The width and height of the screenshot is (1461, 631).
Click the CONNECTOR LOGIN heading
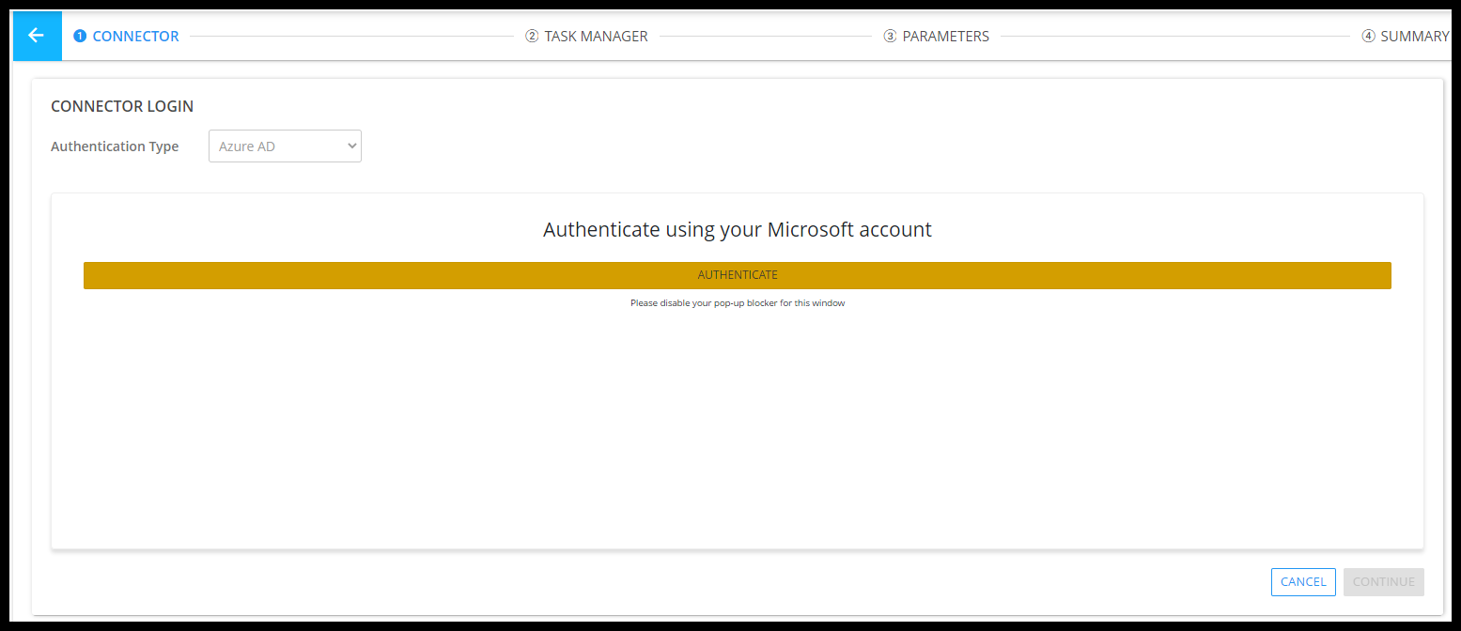point(122,106)
